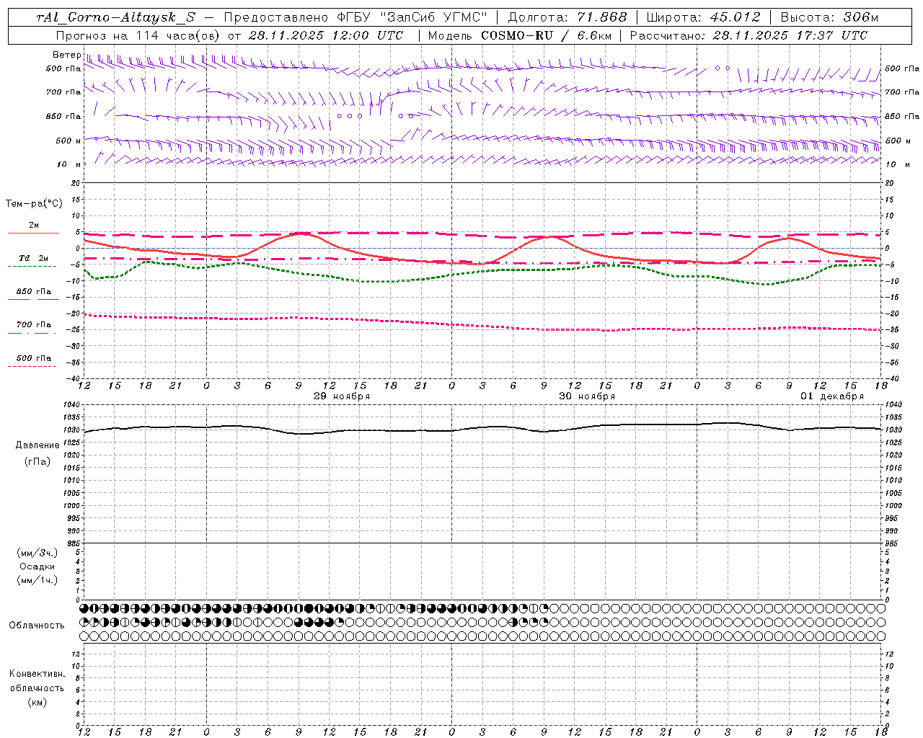Image resolution: width=923 pixels, height=738 pixels.
Task: Click the 'Тем-ра(°C)' temperature panel label
Action: pos(34,204)
